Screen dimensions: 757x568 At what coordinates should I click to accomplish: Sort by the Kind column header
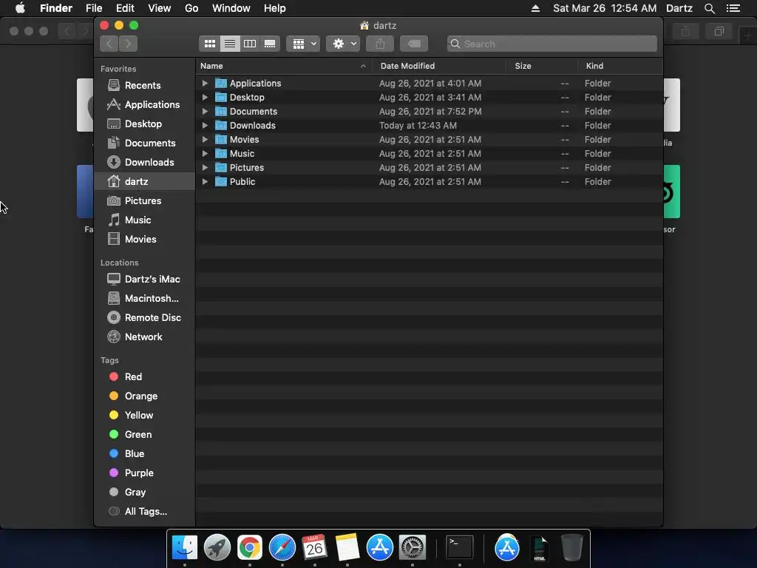(620, 66)
